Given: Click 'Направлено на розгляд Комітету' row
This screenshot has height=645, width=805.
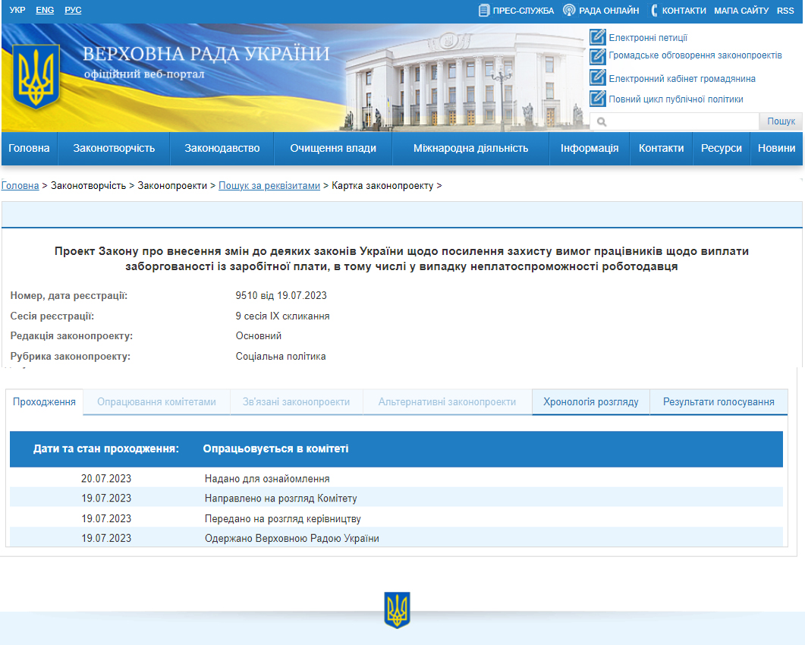Looking at the screenshot, I should pos(396,498).
